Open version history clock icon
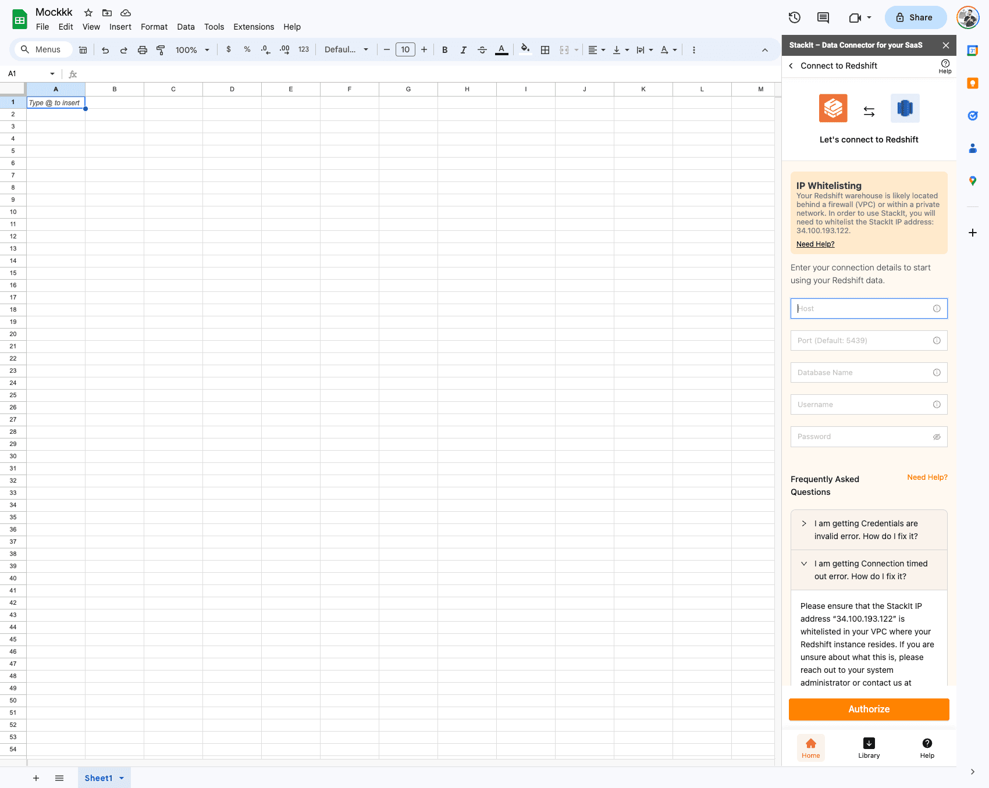The height and width of the screenshot is (788, 989). tap(795, 17)
